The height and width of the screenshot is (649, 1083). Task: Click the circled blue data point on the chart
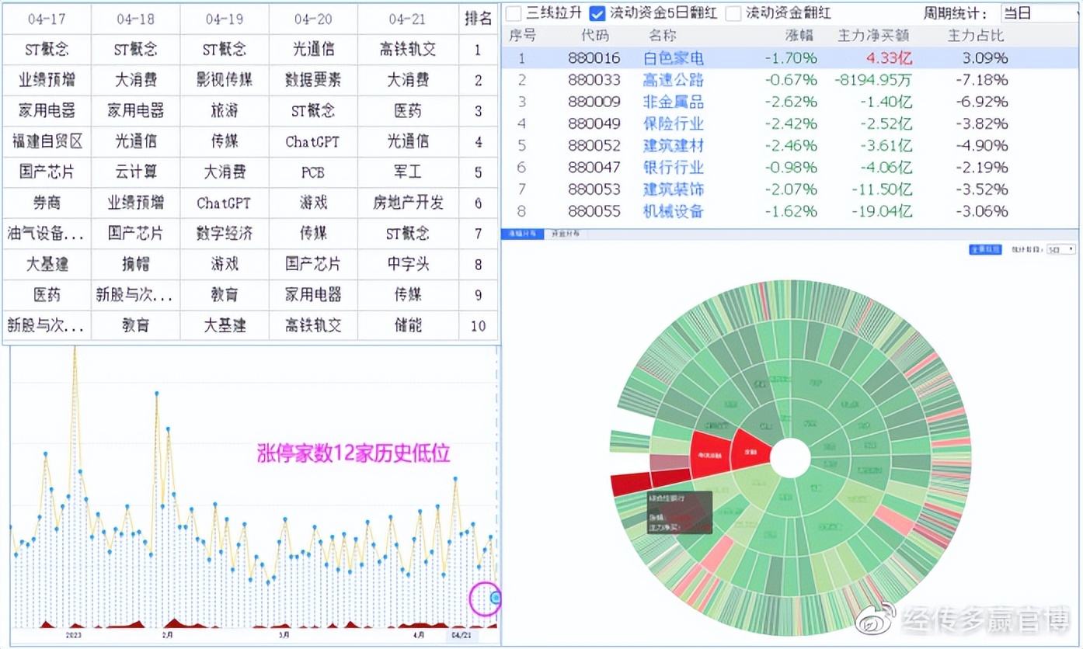pyautogui.click(x=495, y=596)
